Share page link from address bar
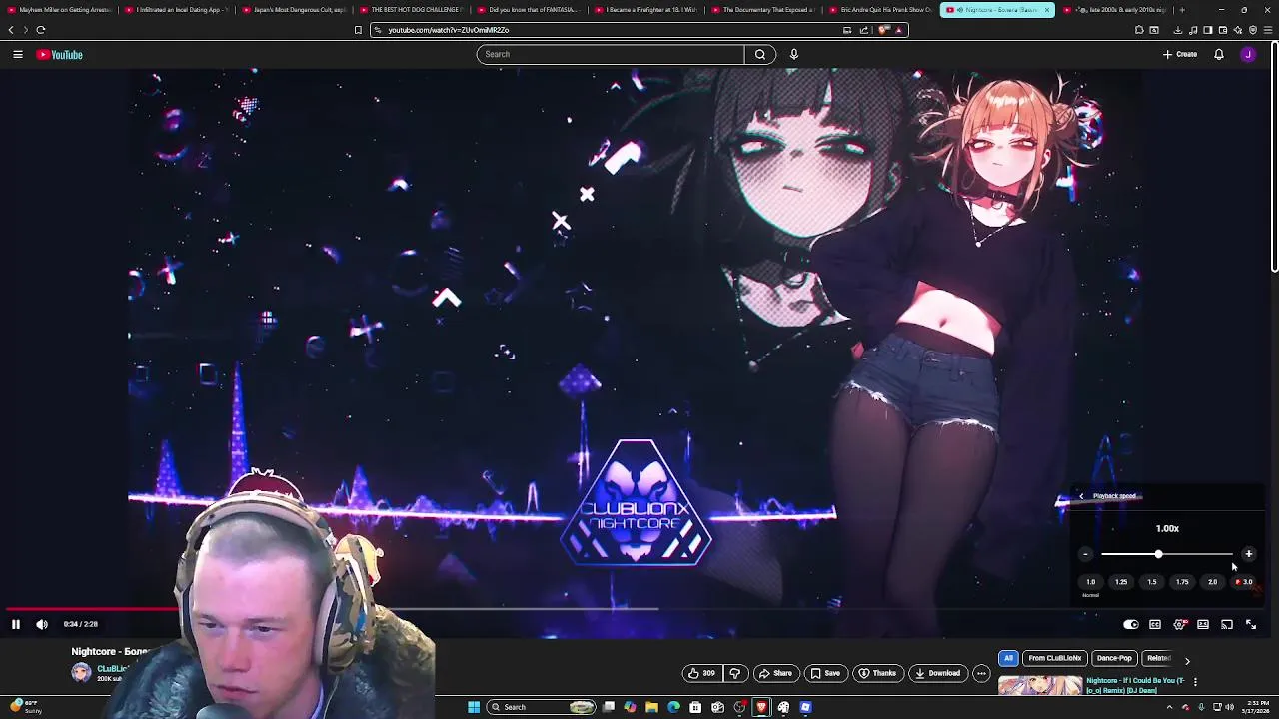 (864, 30)
